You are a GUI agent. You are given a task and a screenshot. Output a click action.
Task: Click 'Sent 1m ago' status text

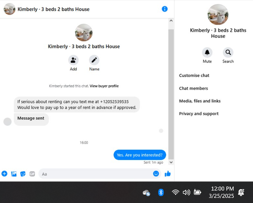tap(153, 162)
